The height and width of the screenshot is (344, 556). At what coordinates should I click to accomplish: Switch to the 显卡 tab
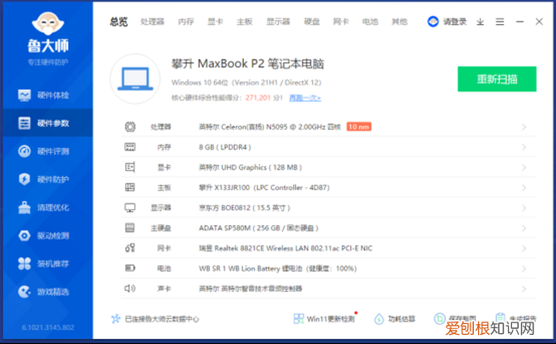(x=215, y=22)
